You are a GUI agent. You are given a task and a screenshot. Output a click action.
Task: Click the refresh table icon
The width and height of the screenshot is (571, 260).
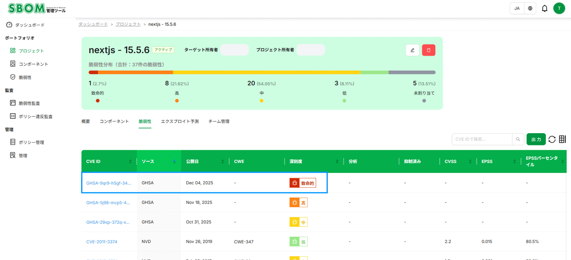(552, 139)
